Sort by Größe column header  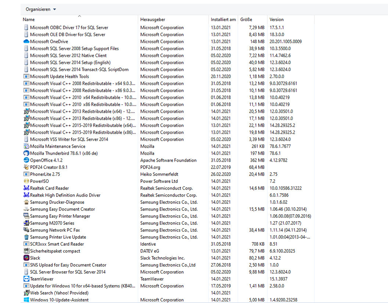pyautogui.click(x=246, y=19)
